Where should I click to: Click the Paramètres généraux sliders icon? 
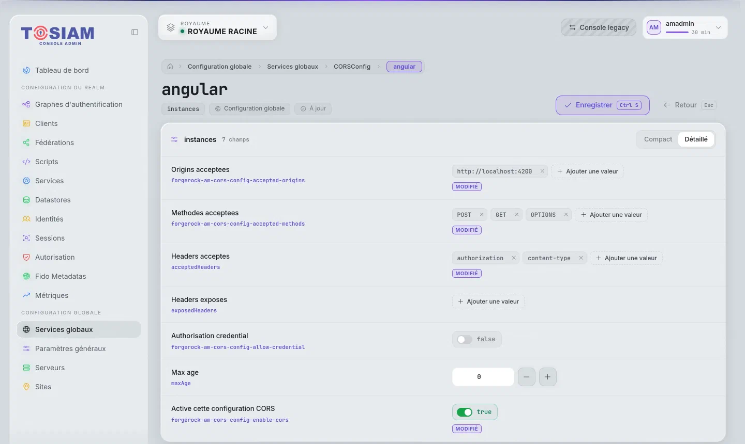[26, 348]
